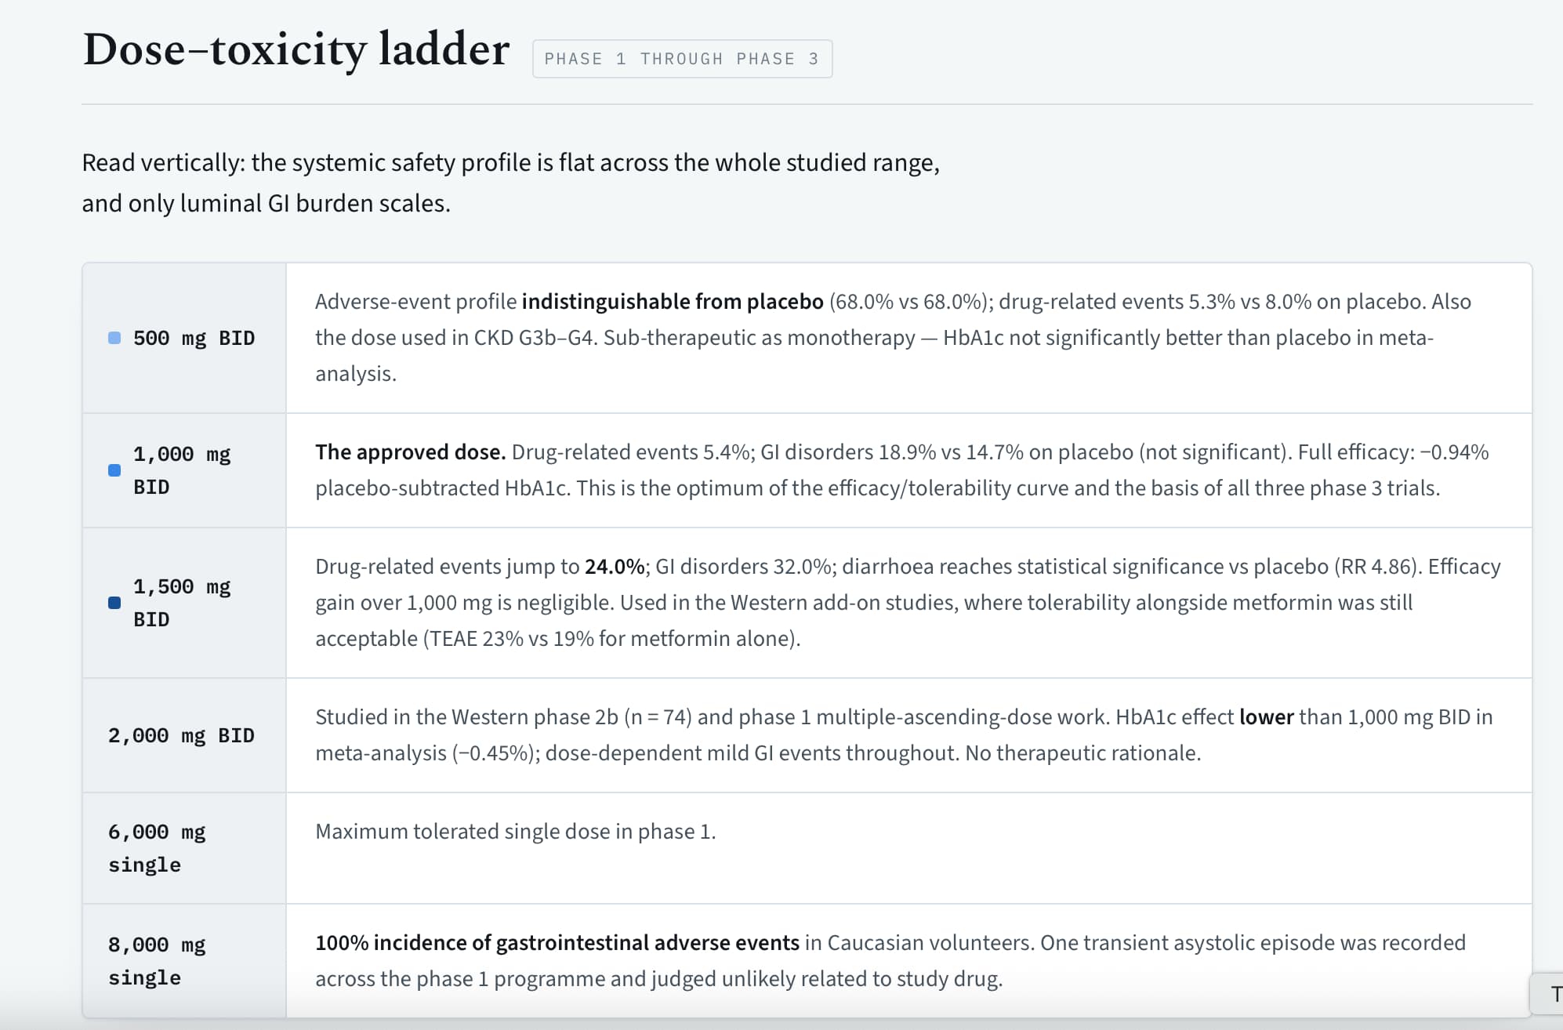This screenshot has height=1030, width=1563.
Task: Click the bold word 'lower' in 2,000 mg row
Action: click(1266, 717)
